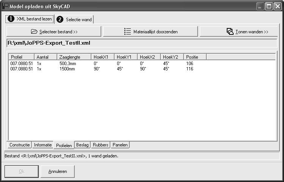Click the status bar text '1 wand geladen'
Viewport: 284px width, 182px height.
pos(103,156)
